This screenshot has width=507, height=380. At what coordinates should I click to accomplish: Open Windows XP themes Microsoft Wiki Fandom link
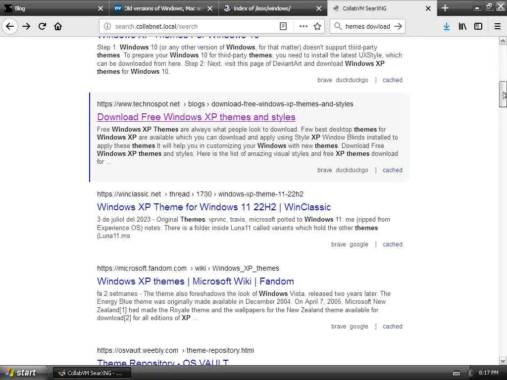click(195, 281)
